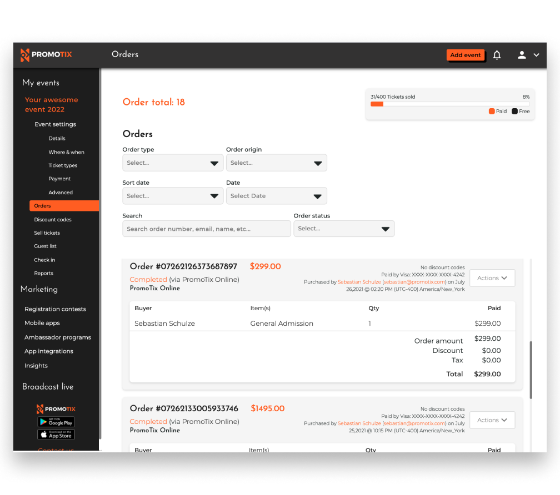Open notifications via the bell icon
560x495 pixels.
(497, 55)
